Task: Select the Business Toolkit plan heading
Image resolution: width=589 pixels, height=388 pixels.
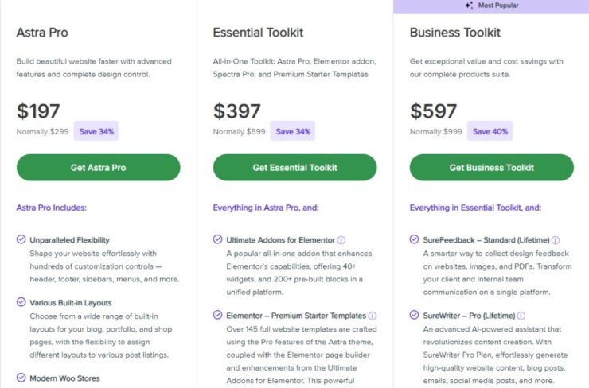Action: (455, 33)
